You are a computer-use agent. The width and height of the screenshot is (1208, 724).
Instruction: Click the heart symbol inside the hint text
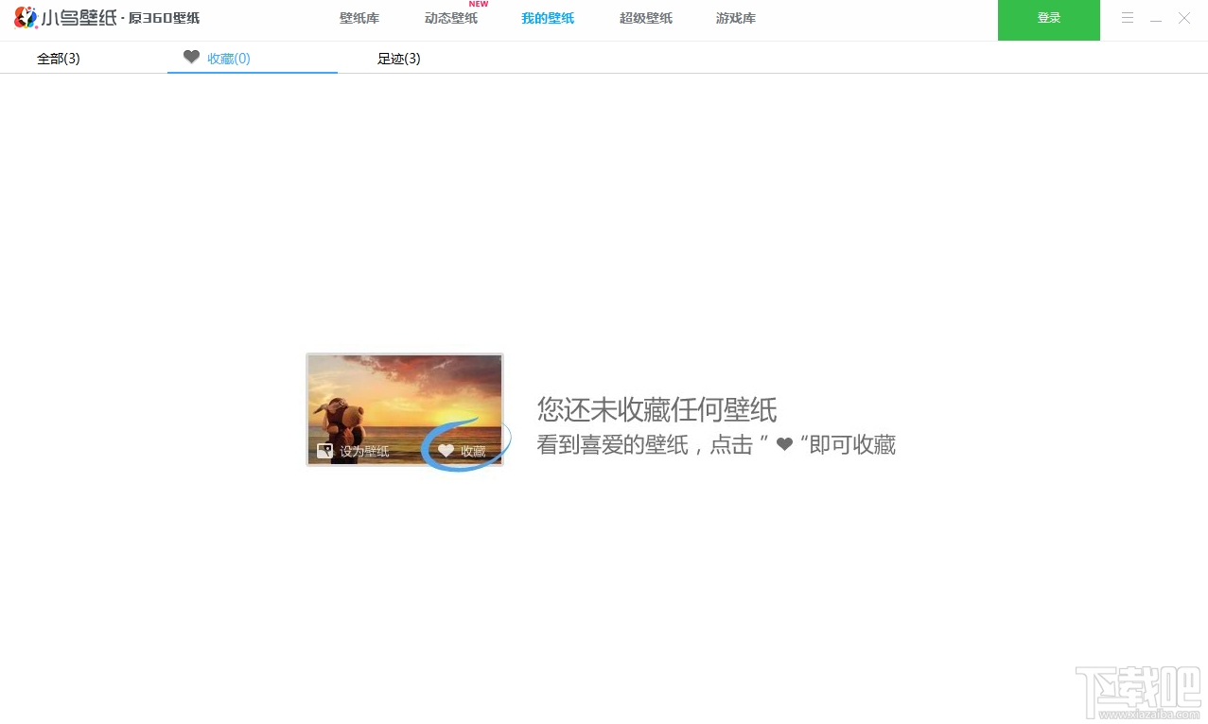pyautogui.click(x=784, y=444)
